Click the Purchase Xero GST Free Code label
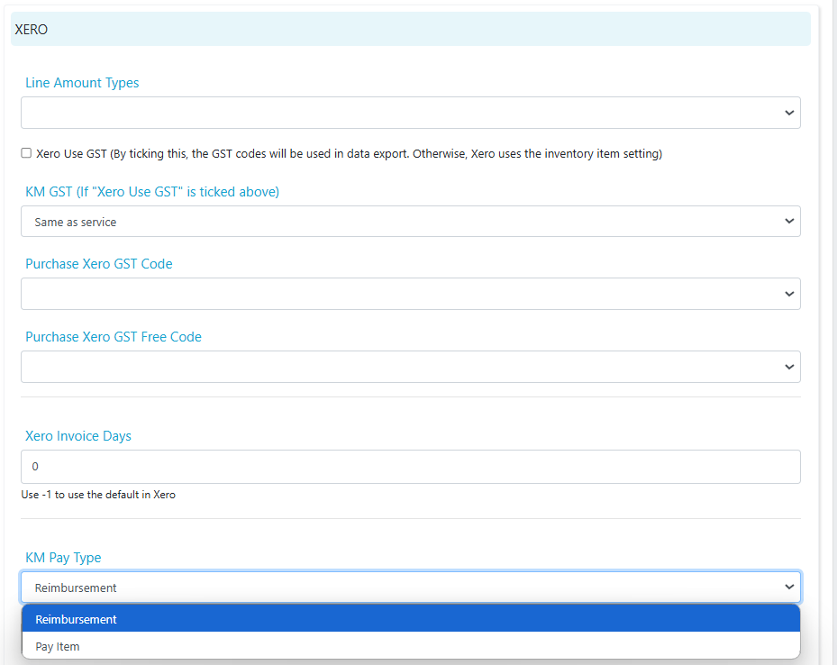Screen dimensions: 837x665 point(114,337)
